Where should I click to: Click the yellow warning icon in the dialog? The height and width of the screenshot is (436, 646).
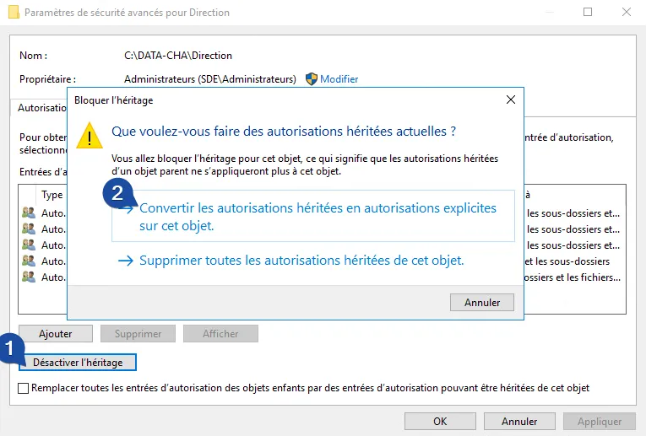[x=89, y=135]
